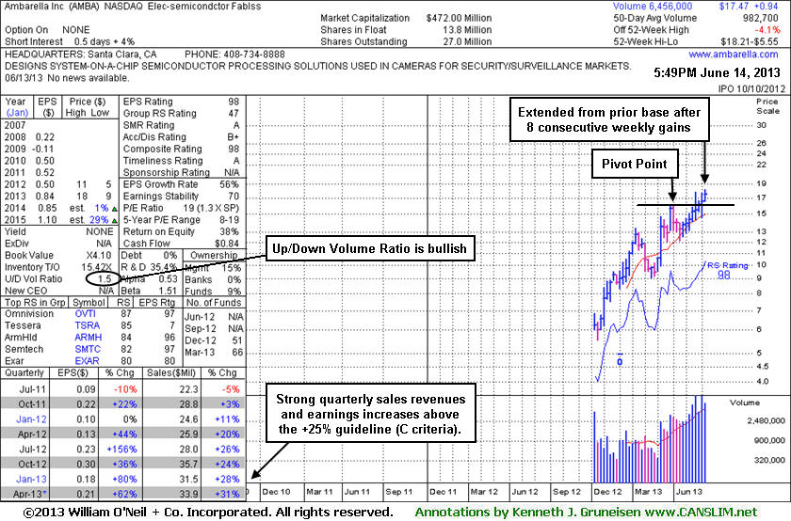Viewport: 791px width, 521px height.
Task: Click the Shares in Float 13.8 Million
Action: point(467,30)
